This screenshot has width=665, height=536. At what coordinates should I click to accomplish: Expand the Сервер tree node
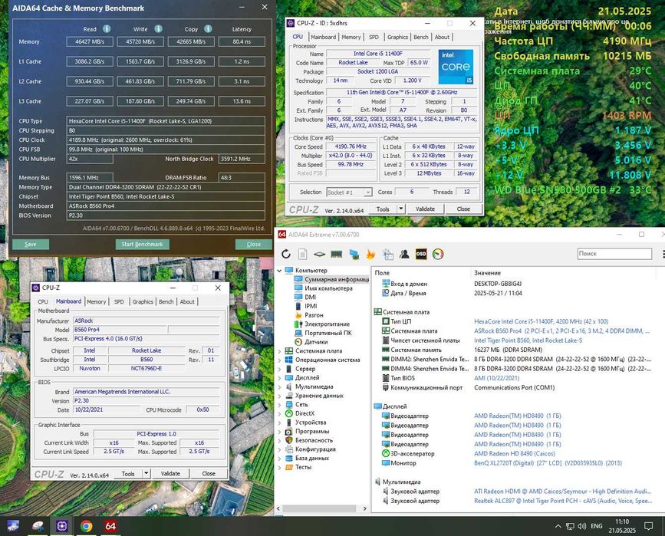pyautogui.click(x=279, y=369)
